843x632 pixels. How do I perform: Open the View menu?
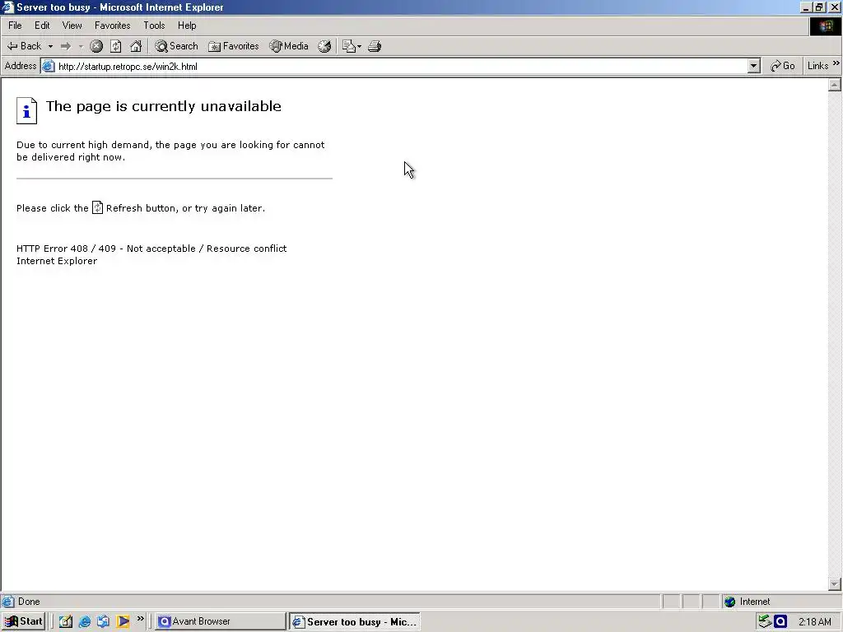coord(72,26)
